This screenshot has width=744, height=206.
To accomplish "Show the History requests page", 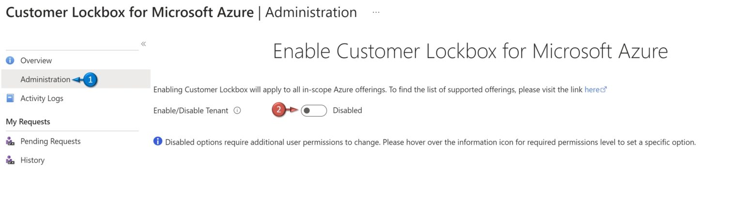I will [x=32, y=160].
